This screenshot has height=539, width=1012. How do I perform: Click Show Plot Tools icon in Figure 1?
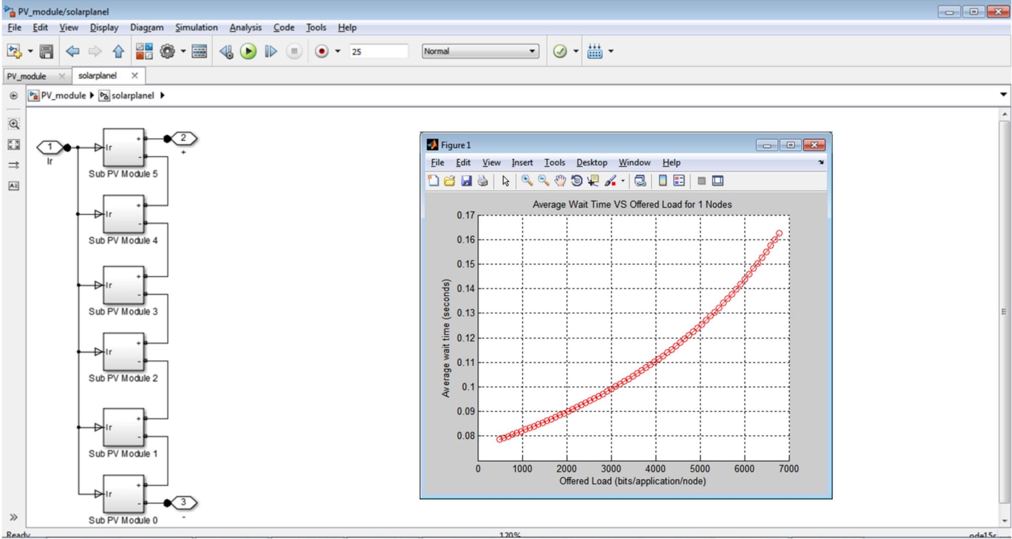click(x=718, y=181)
